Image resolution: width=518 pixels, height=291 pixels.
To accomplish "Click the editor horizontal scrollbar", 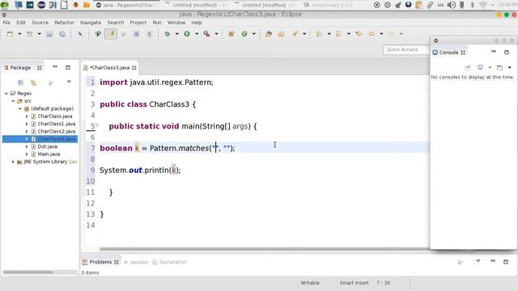I will [264, 249].
